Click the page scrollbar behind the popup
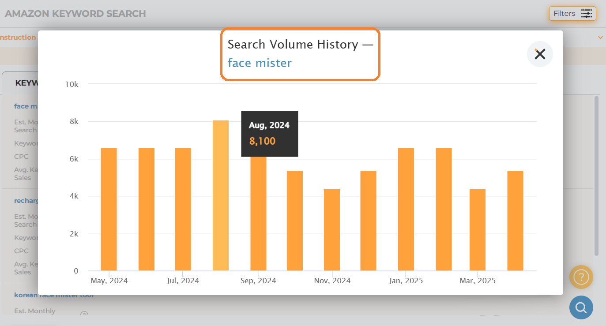The image size is (606, 326). pos(597,176)
